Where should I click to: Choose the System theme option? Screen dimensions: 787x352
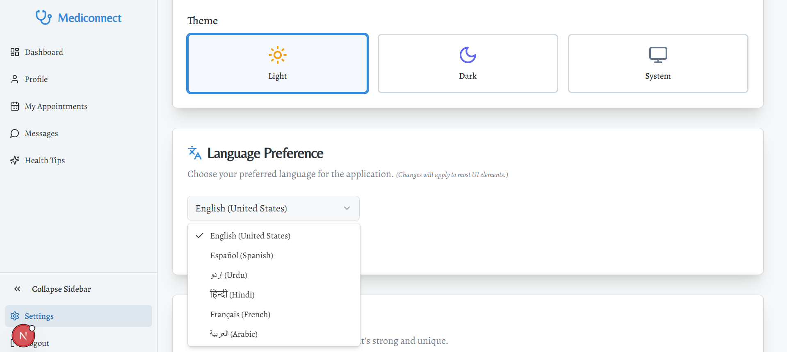[x=658, y=64]
